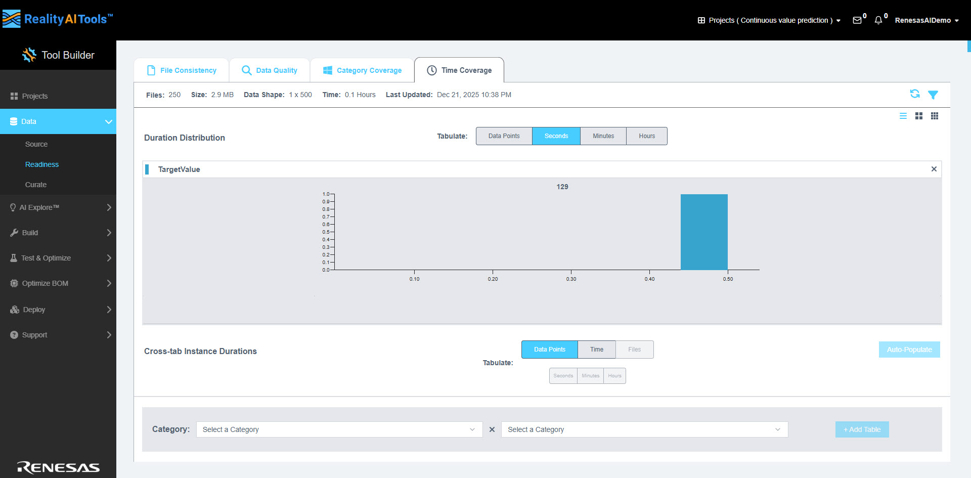Switch to the Data Quality tab
Viewport: 971px width, 478px height.
(270, 70)
